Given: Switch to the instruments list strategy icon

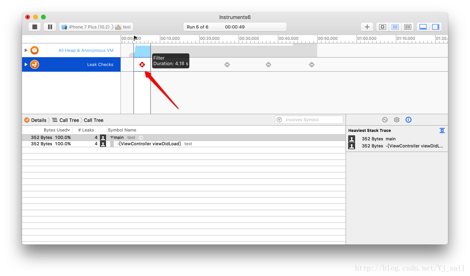Looking at the screenshot, I should 395,27.
